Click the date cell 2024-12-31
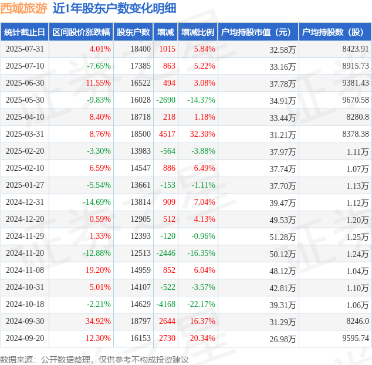The height and width of the screenshot is (365, 372). click(25, 202)
